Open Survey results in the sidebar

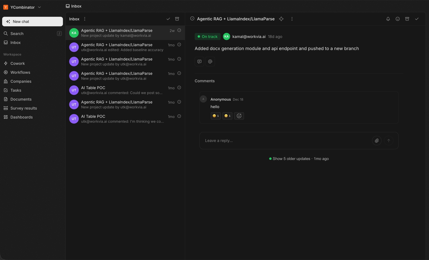coord(32,108)
